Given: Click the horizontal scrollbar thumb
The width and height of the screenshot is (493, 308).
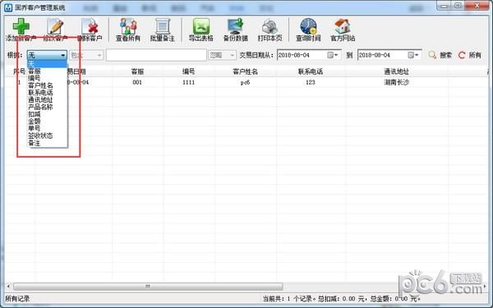Looking at the screenshot, I should click(148, 287).
